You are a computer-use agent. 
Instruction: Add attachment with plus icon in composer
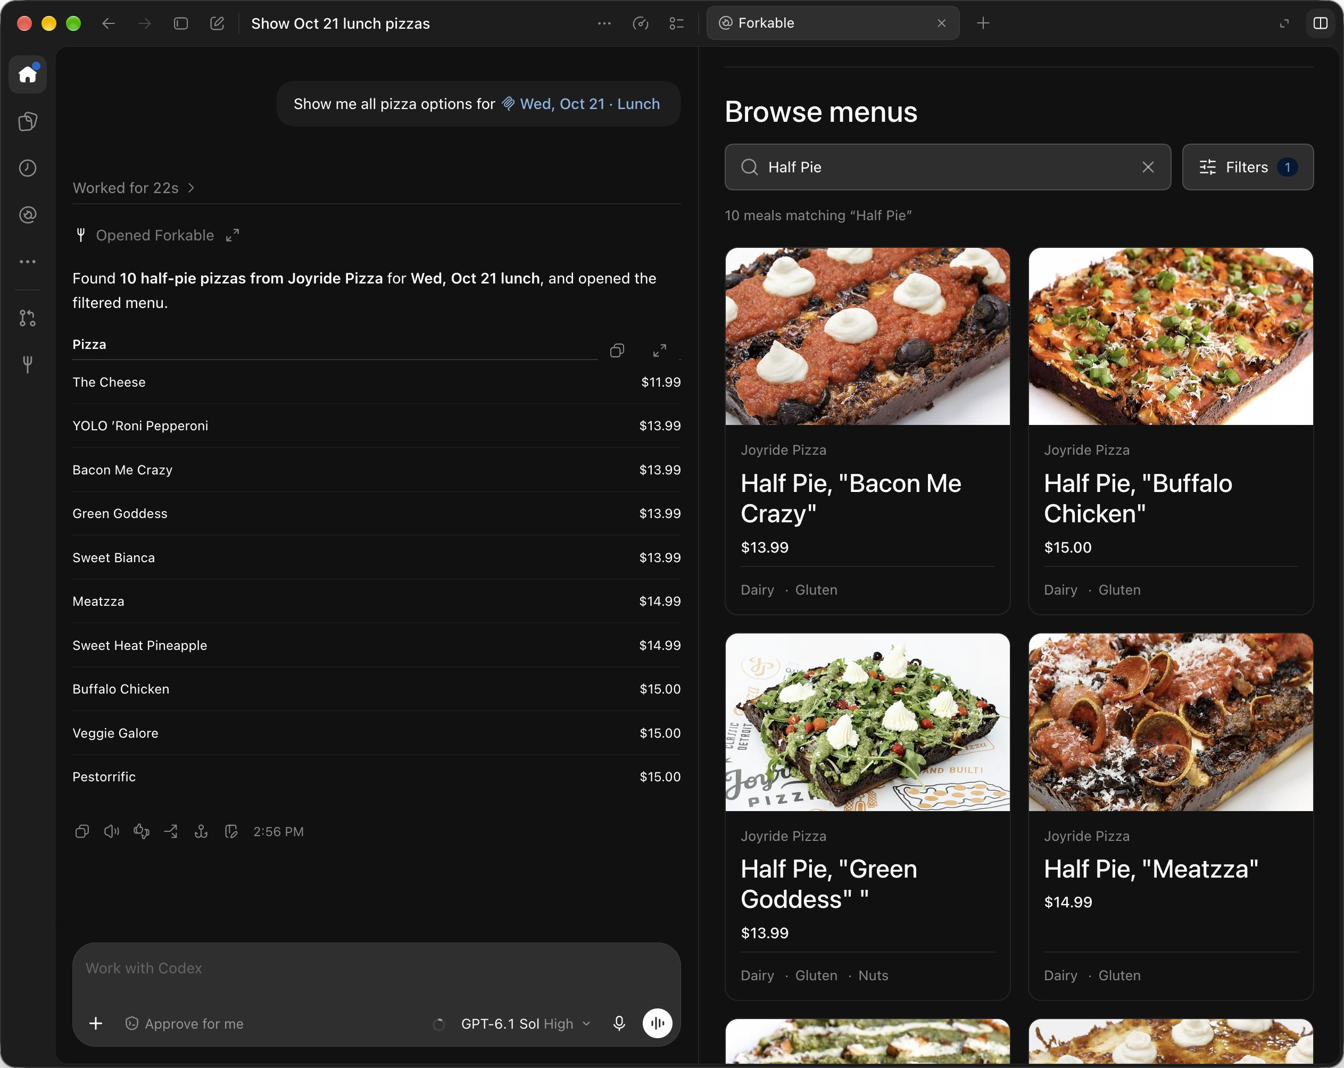coord(95,1023)
